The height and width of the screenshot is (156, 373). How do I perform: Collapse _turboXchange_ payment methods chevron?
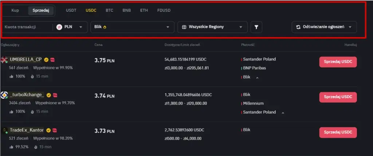pyautogui.click(x=283, y=113)
